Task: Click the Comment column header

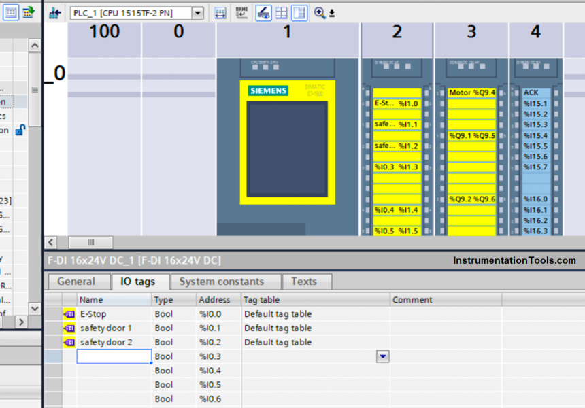Action: point(446,300)
